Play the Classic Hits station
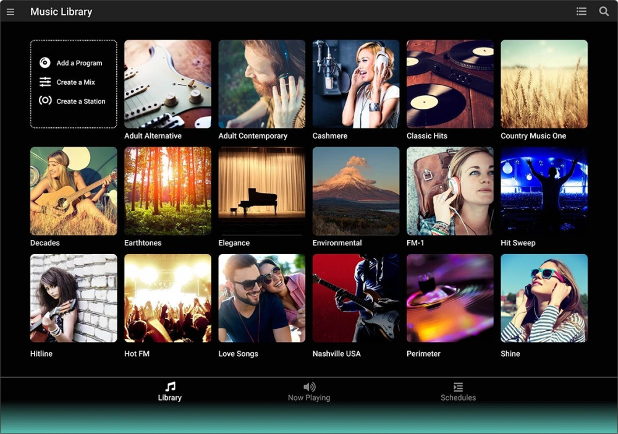618x434 pixels. click(450, 84)
